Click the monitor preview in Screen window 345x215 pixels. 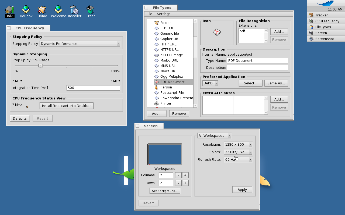165,155
